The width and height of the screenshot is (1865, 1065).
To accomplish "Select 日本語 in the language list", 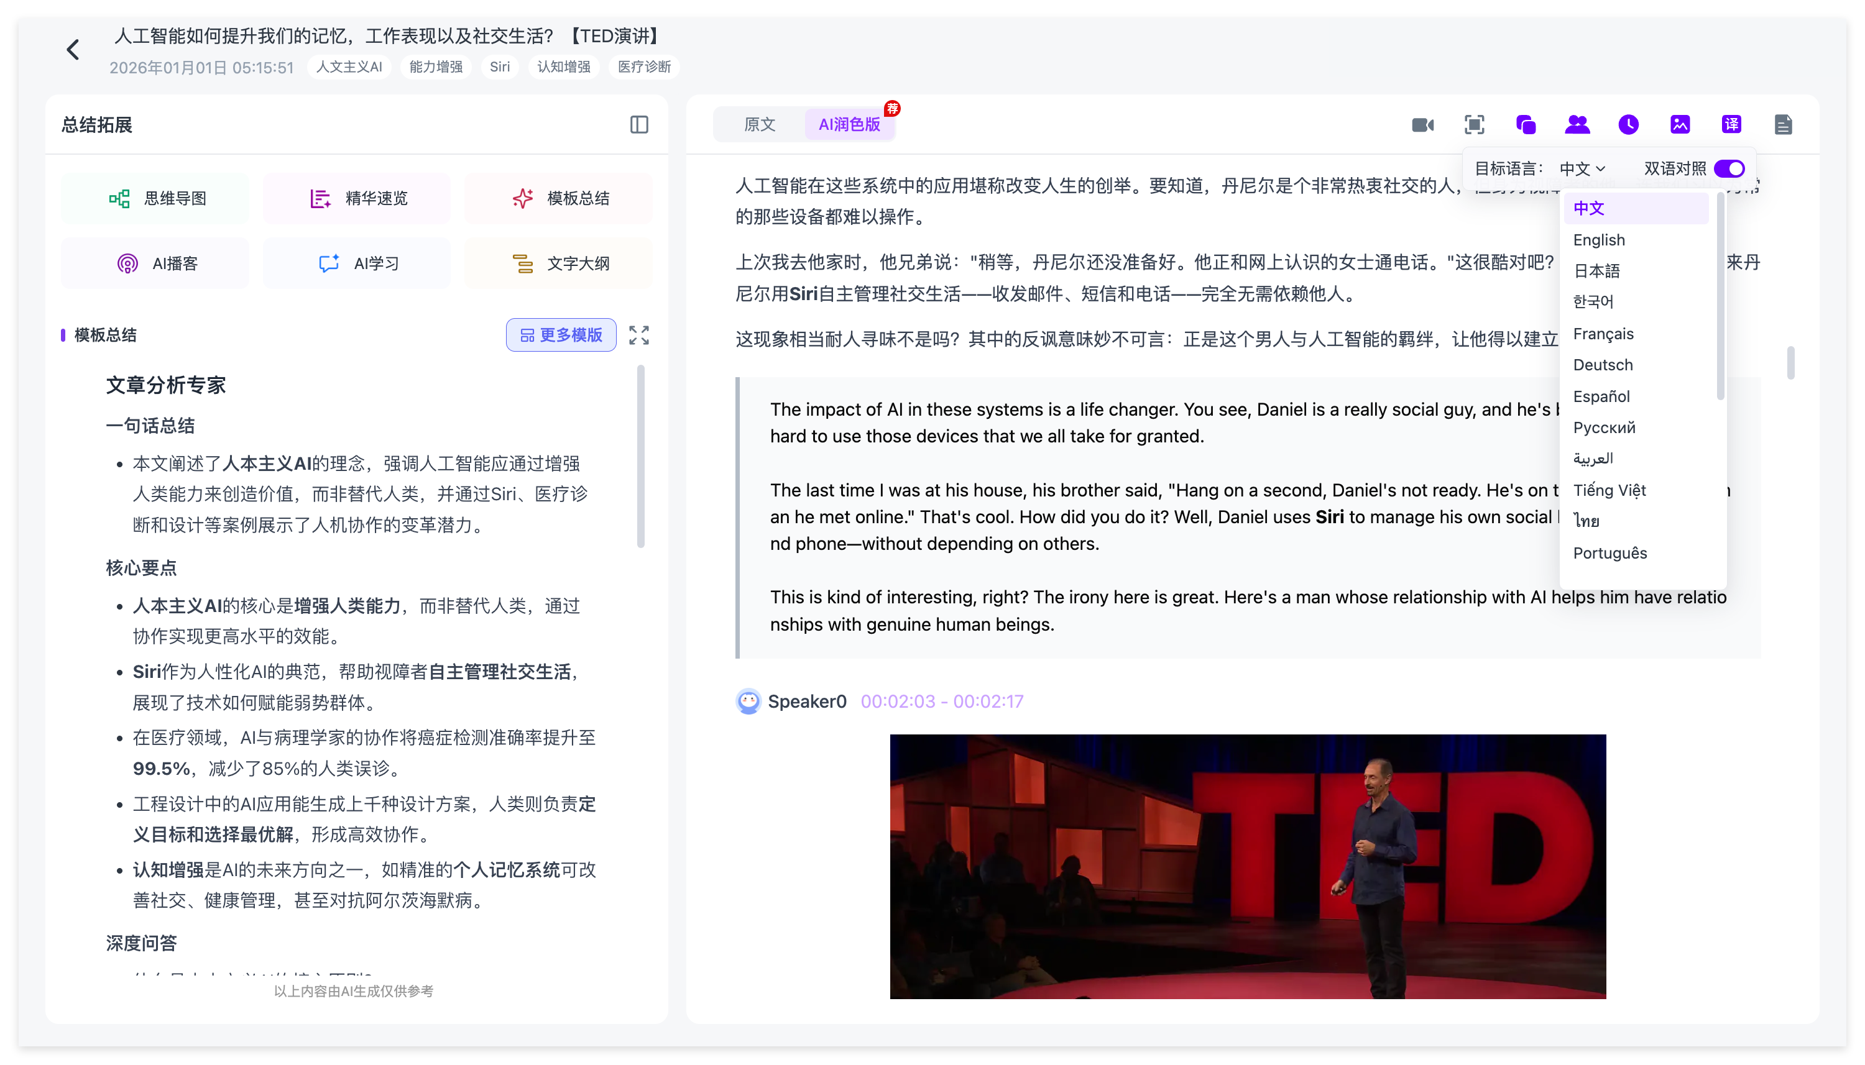I will tap(1636, 272).
